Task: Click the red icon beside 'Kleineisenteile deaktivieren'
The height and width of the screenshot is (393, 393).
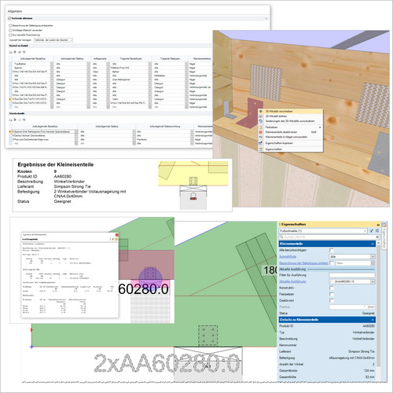Action: pyautogui.click(x=261, y=132)
